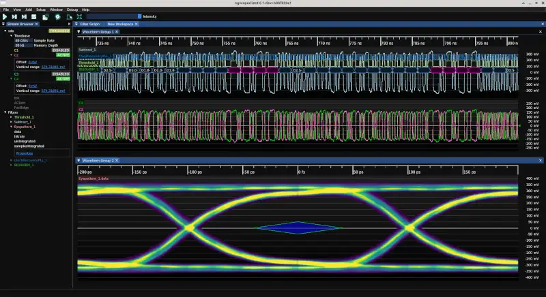
Task: Open the Window menu
Action: 56,10
